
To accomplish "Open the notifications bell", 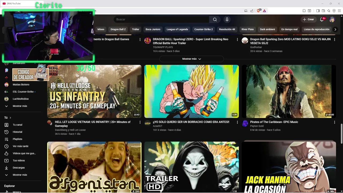I will coord(322,19).
